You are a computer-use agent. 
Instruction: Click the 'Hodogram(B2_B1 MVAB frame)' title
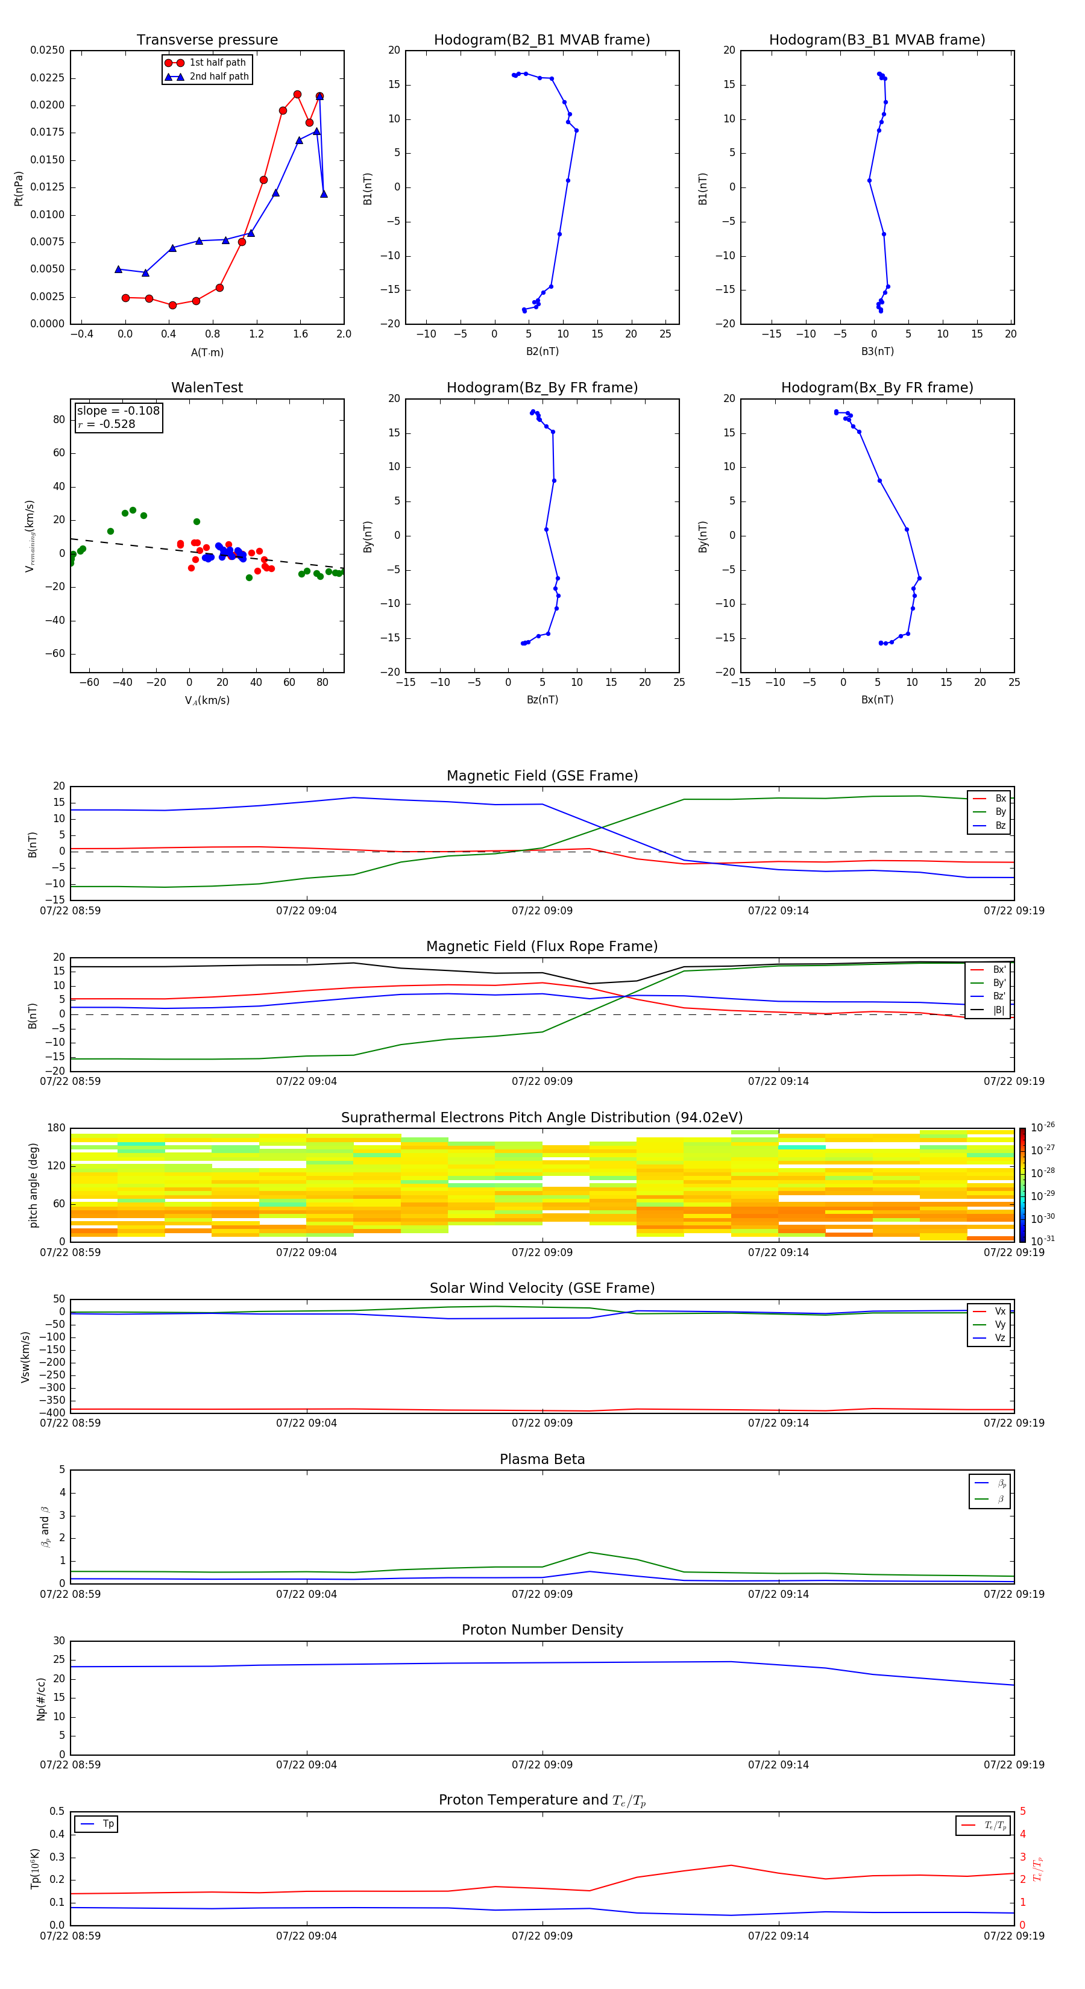coord(542,40)
